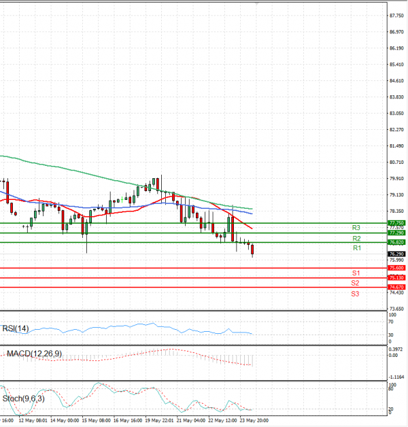Click the 16 May 16:00 time label
The width and height of the screenshot is (408, 427).
point(128,421)
